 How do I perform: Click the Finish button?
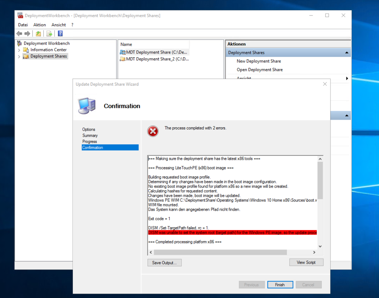click(x=280, y=285)
